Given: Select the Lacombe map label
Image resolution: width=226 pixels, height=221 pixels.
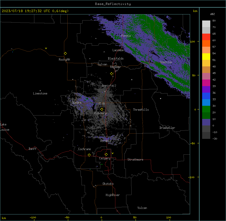Looking at the screenshot, I should pos(118,50).
